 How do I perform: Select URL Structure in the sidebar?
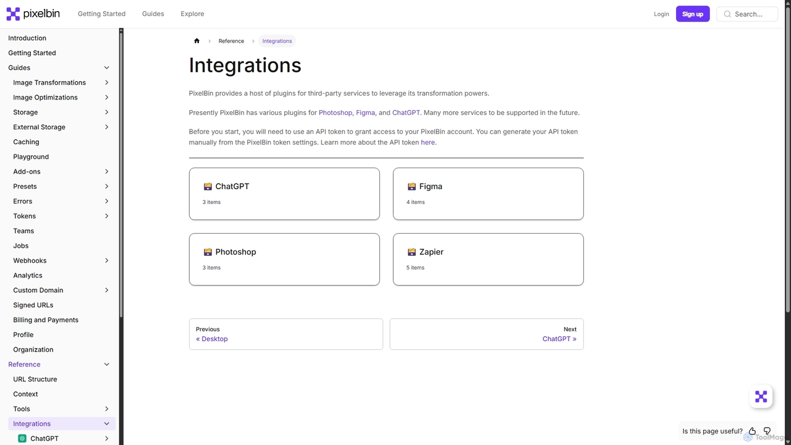[35, 379]
